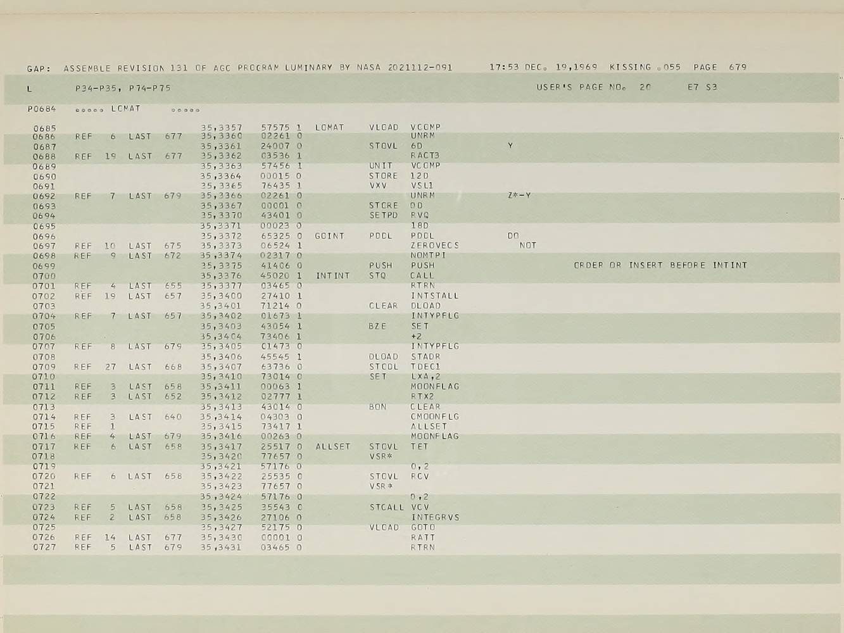Select the octal value '65325'
844x633 pixels.
(275, 236)
